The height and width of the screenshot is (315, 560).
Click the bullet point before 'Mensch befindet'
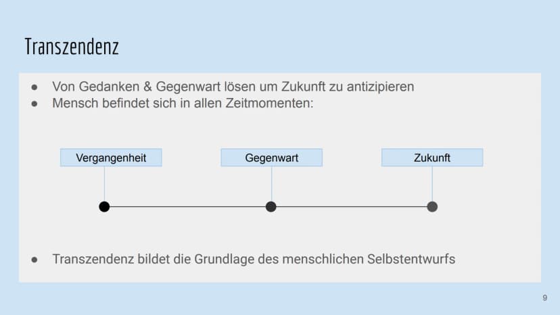click(x=34, y=104)
